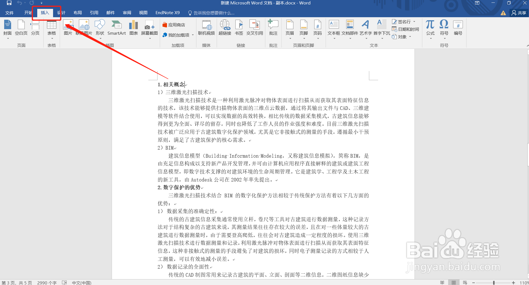Switch to the Mailings (邮件) tab
The height and width of the screenshot is (285, 529).
110,13
